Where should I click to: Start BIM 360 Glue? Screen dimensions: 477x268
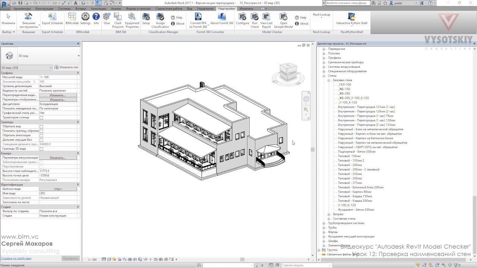coord(107,19)
